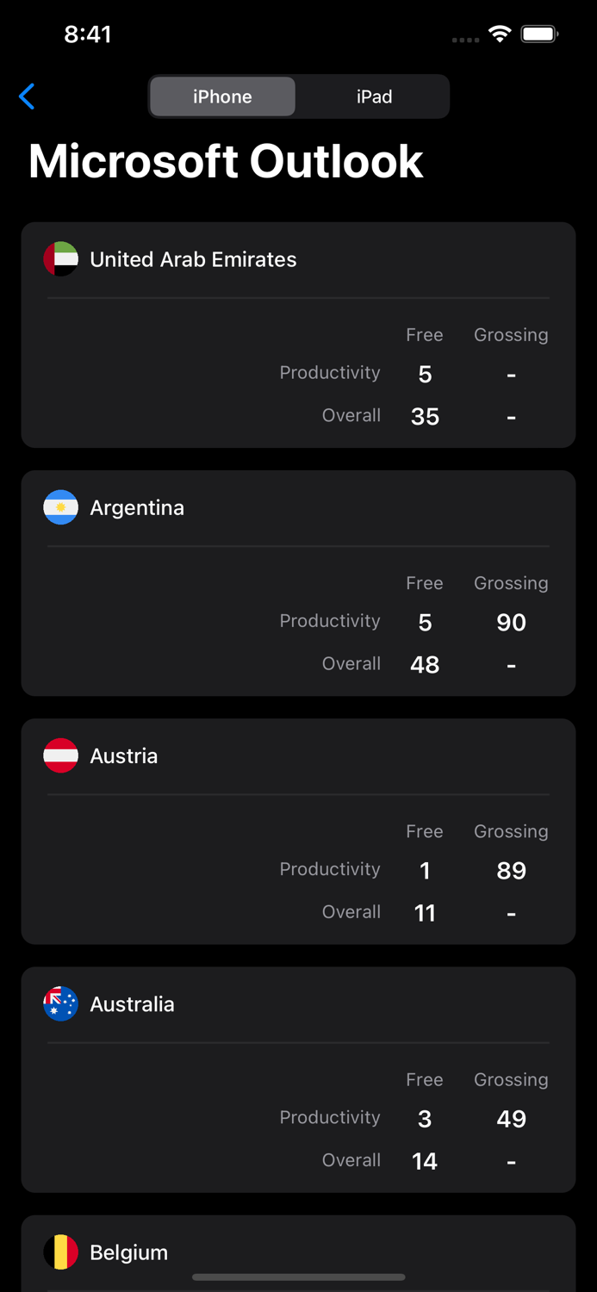The height and width of the screenshot is (1292, 597).
Task: Expand the Argentina country section
Action: coord(298,582)
